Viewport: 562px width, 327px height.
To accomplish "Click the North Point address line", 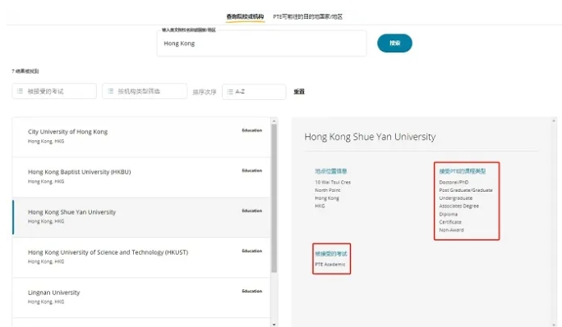I will coord(328,190).
